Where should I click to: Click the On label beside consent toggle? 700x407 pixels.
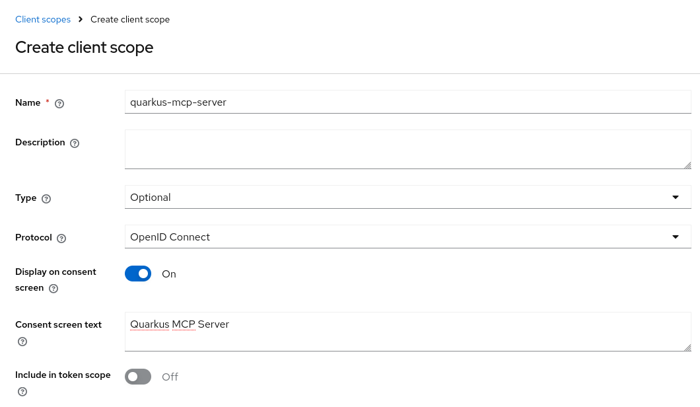tap(169, 274)
